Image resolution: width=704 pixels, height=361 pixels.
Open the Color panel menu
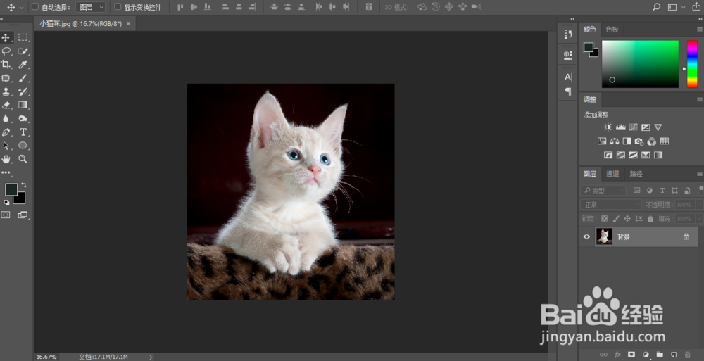[x=700, y=30]
